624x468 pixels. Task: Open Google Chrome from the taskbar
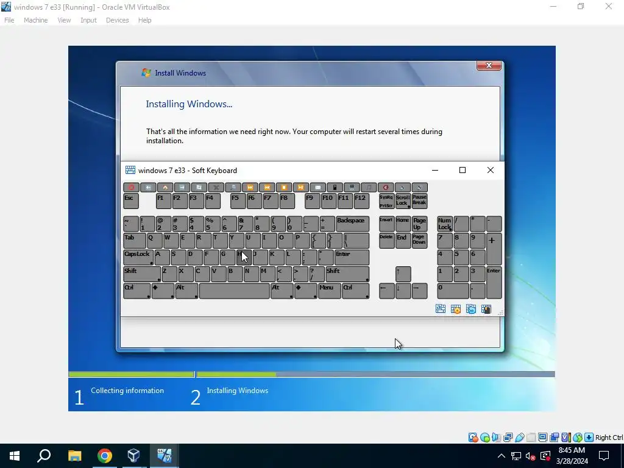click(105, 456)
